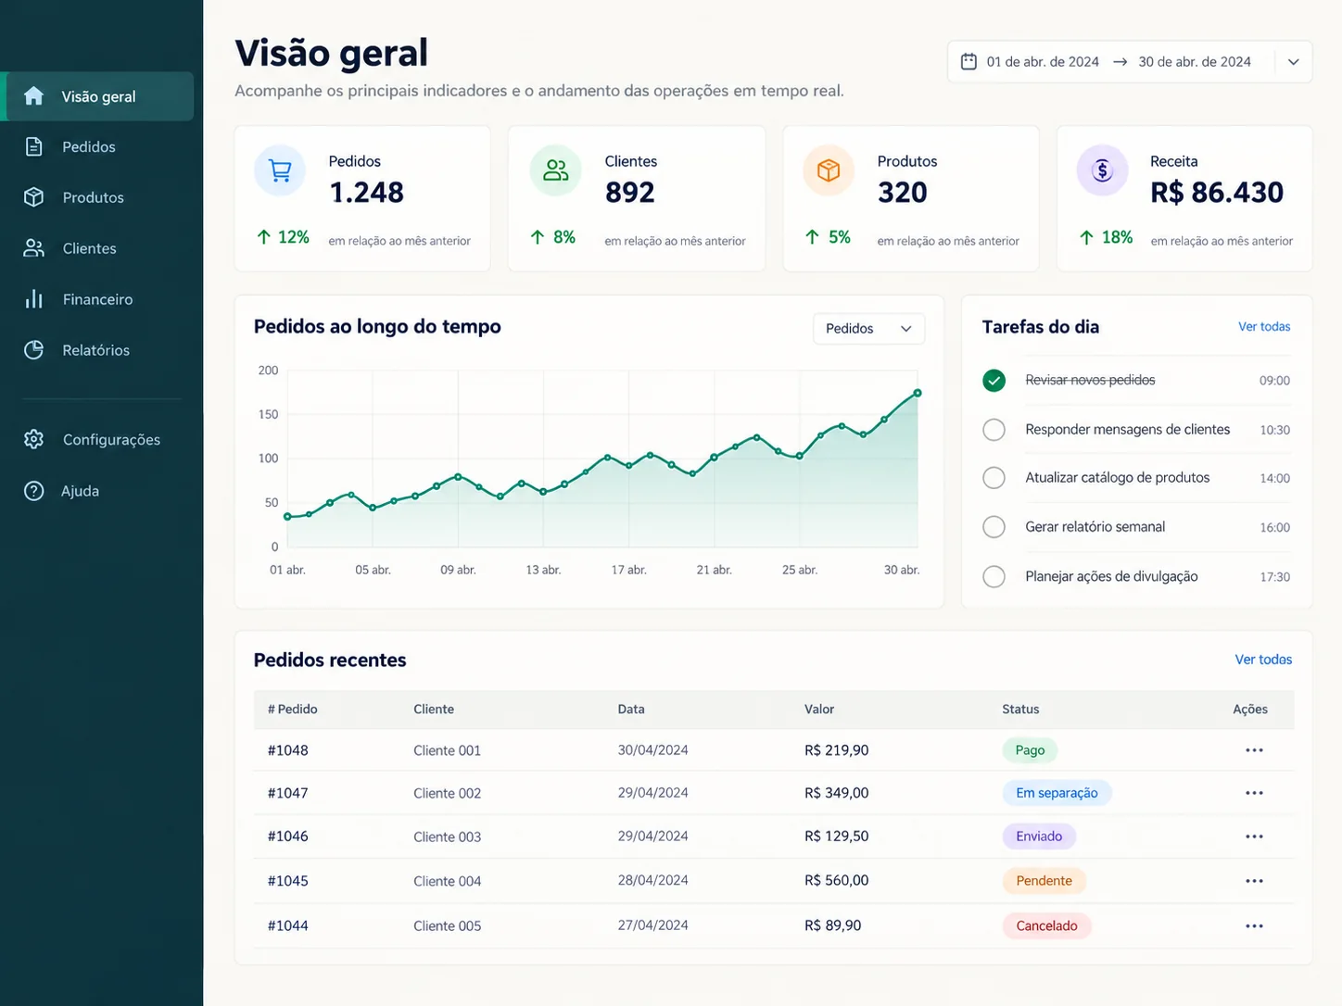The image size is (1342, 1006).
Task: Click the dollar icon on Receita card
Action: click(x=1102, y=170)
